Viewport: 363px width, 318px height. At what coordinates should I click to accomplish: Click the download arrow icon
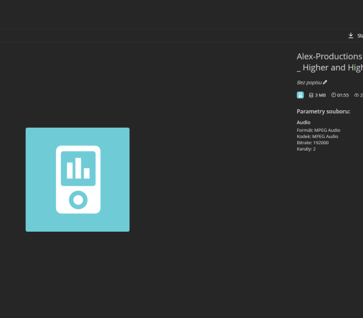[351, 36]
